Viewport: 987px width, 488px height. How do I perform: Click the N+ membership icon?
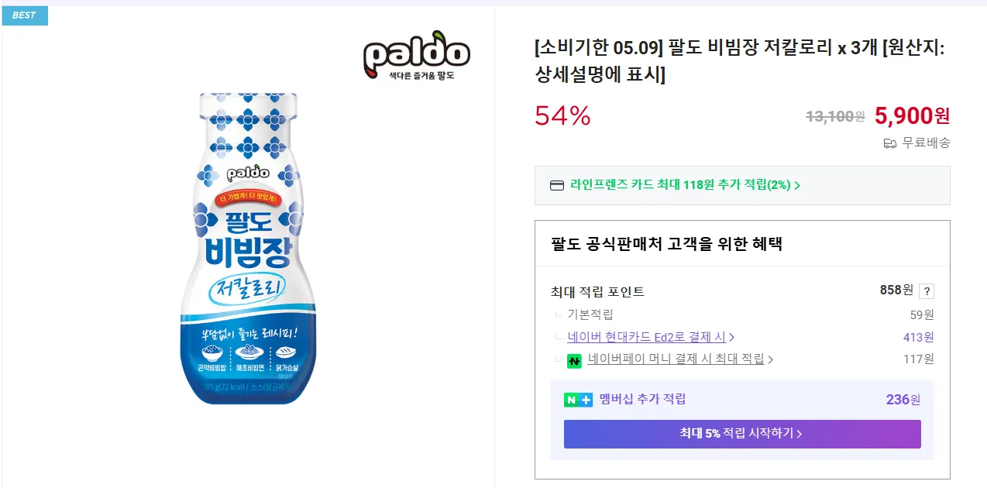(578, 400)
